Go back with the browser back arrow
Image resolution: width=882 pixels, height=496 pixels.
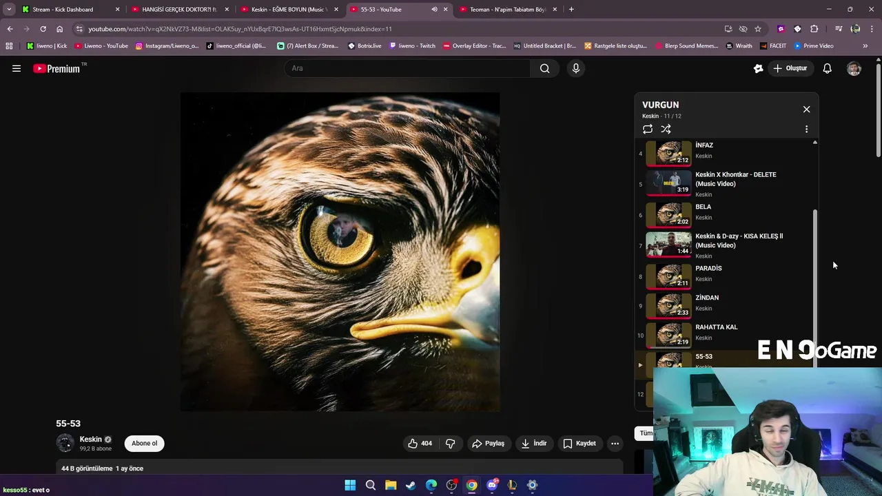[x=10, y=29]
